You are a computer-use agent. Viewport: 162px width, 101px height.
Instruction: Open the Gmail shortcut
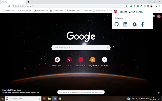tap(69, 62)
